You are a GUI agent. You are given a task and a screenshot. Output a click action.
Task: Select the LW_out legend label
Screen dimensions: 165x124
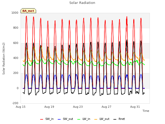click(x=104, y=119)
